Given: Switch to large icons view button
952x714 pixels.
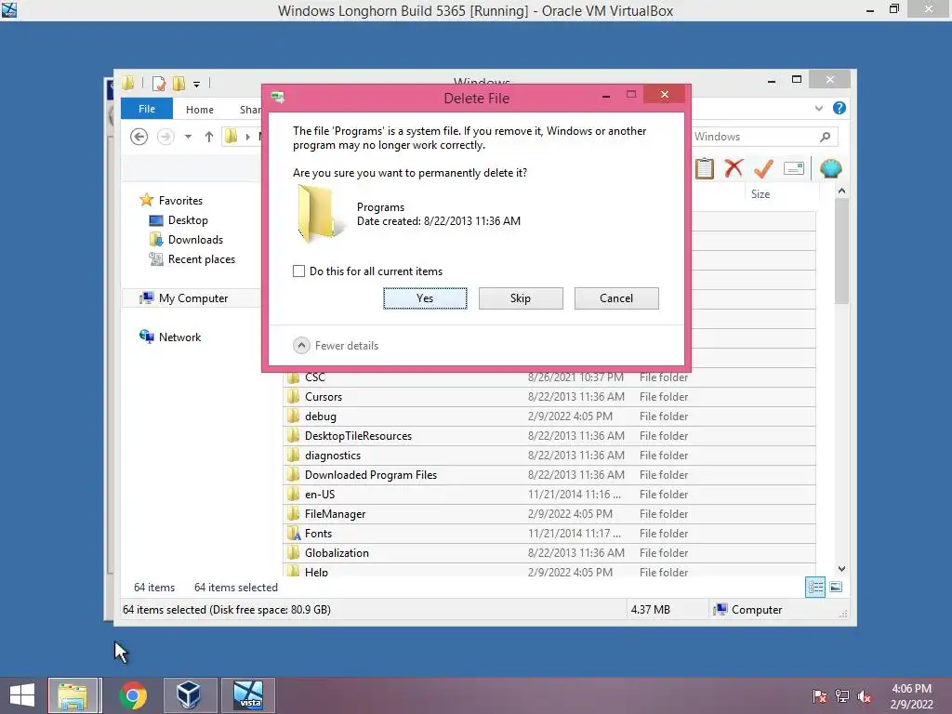Looking at the screenshot, I should [x=836, y=587].
